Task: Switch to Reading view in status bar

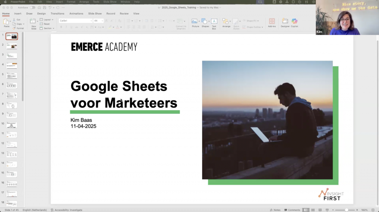Action: 320,210
